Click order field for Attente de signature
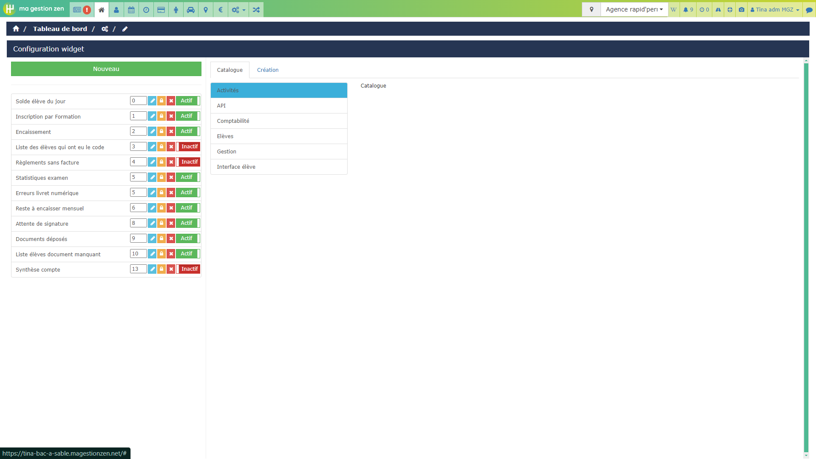This screenshot has height=459, width=816. [x=138, y=223]
